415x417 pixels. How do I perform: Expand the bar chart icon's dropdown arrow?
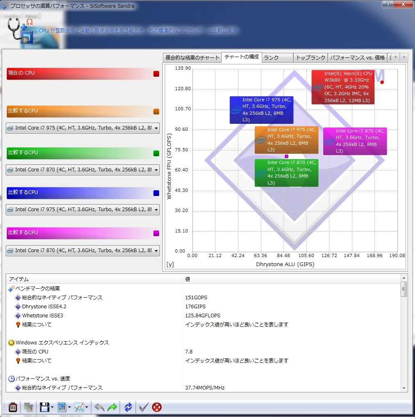[69, 407]
